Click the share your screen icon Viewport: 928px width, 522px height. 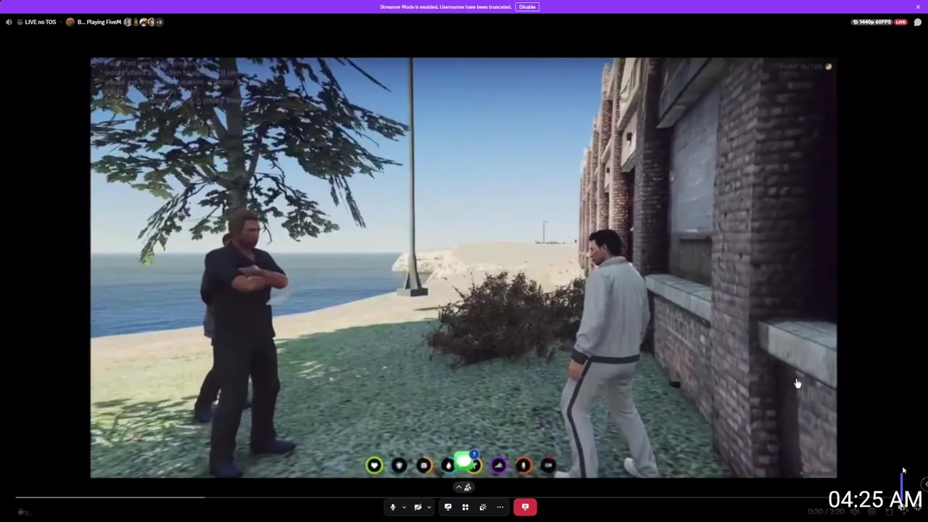pos(447,507)
